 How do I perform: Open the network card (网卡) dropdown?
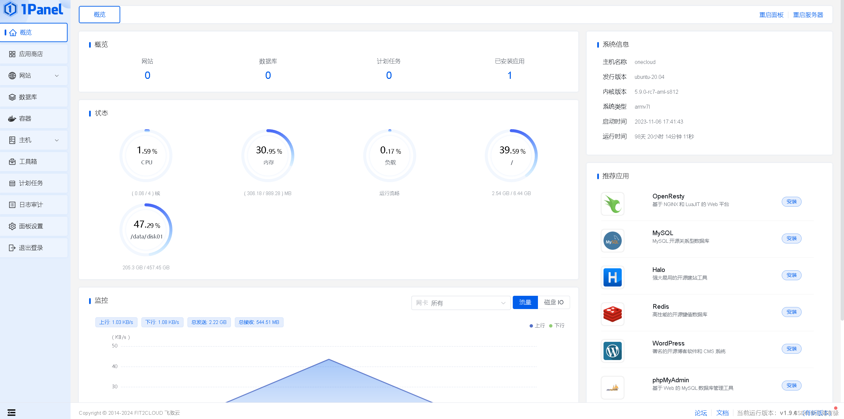click(460, 303)
